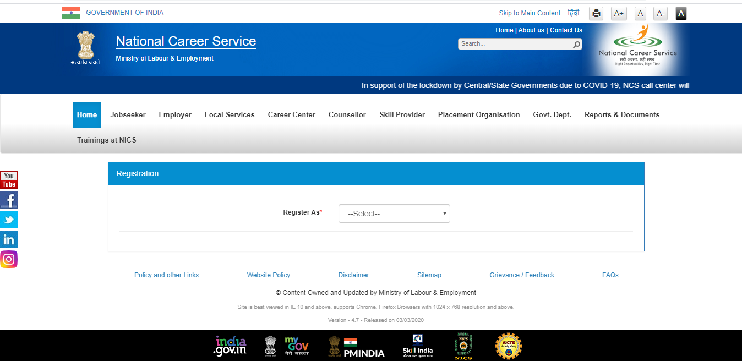This screenshot has width=742, height=361.
Task: Expand the Register As dropdown
Action: pos(394,214)
